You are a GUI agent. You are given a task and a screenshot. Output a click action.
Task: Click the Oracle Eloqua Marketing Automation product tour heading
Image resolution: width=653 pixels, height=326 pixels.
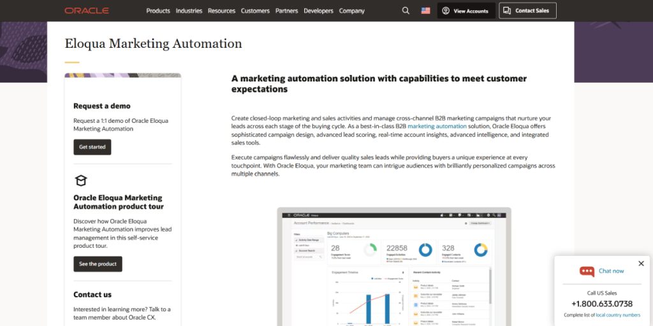(x=119, y=202)
